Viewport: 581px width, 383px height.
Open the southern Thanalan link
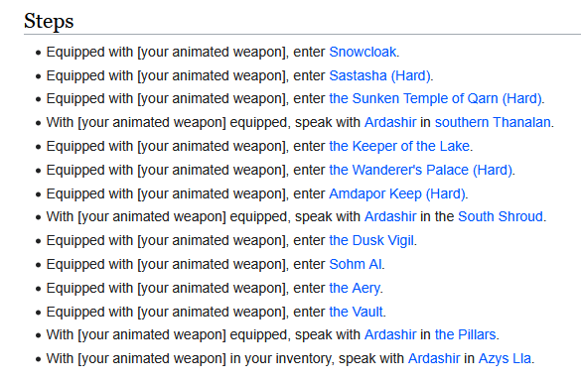[493, 122]
